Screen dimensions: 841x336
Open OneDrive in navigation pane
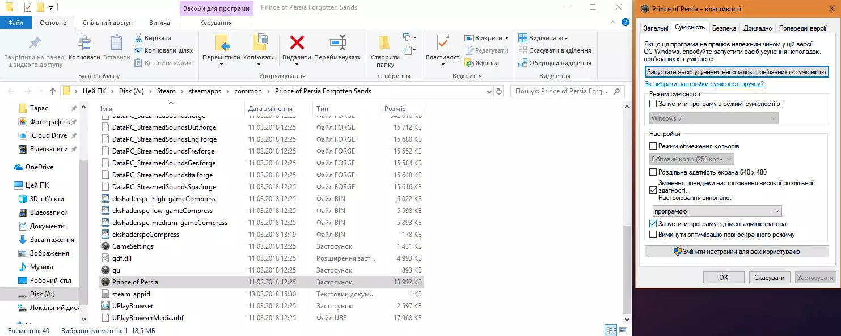tap(39, 167)
